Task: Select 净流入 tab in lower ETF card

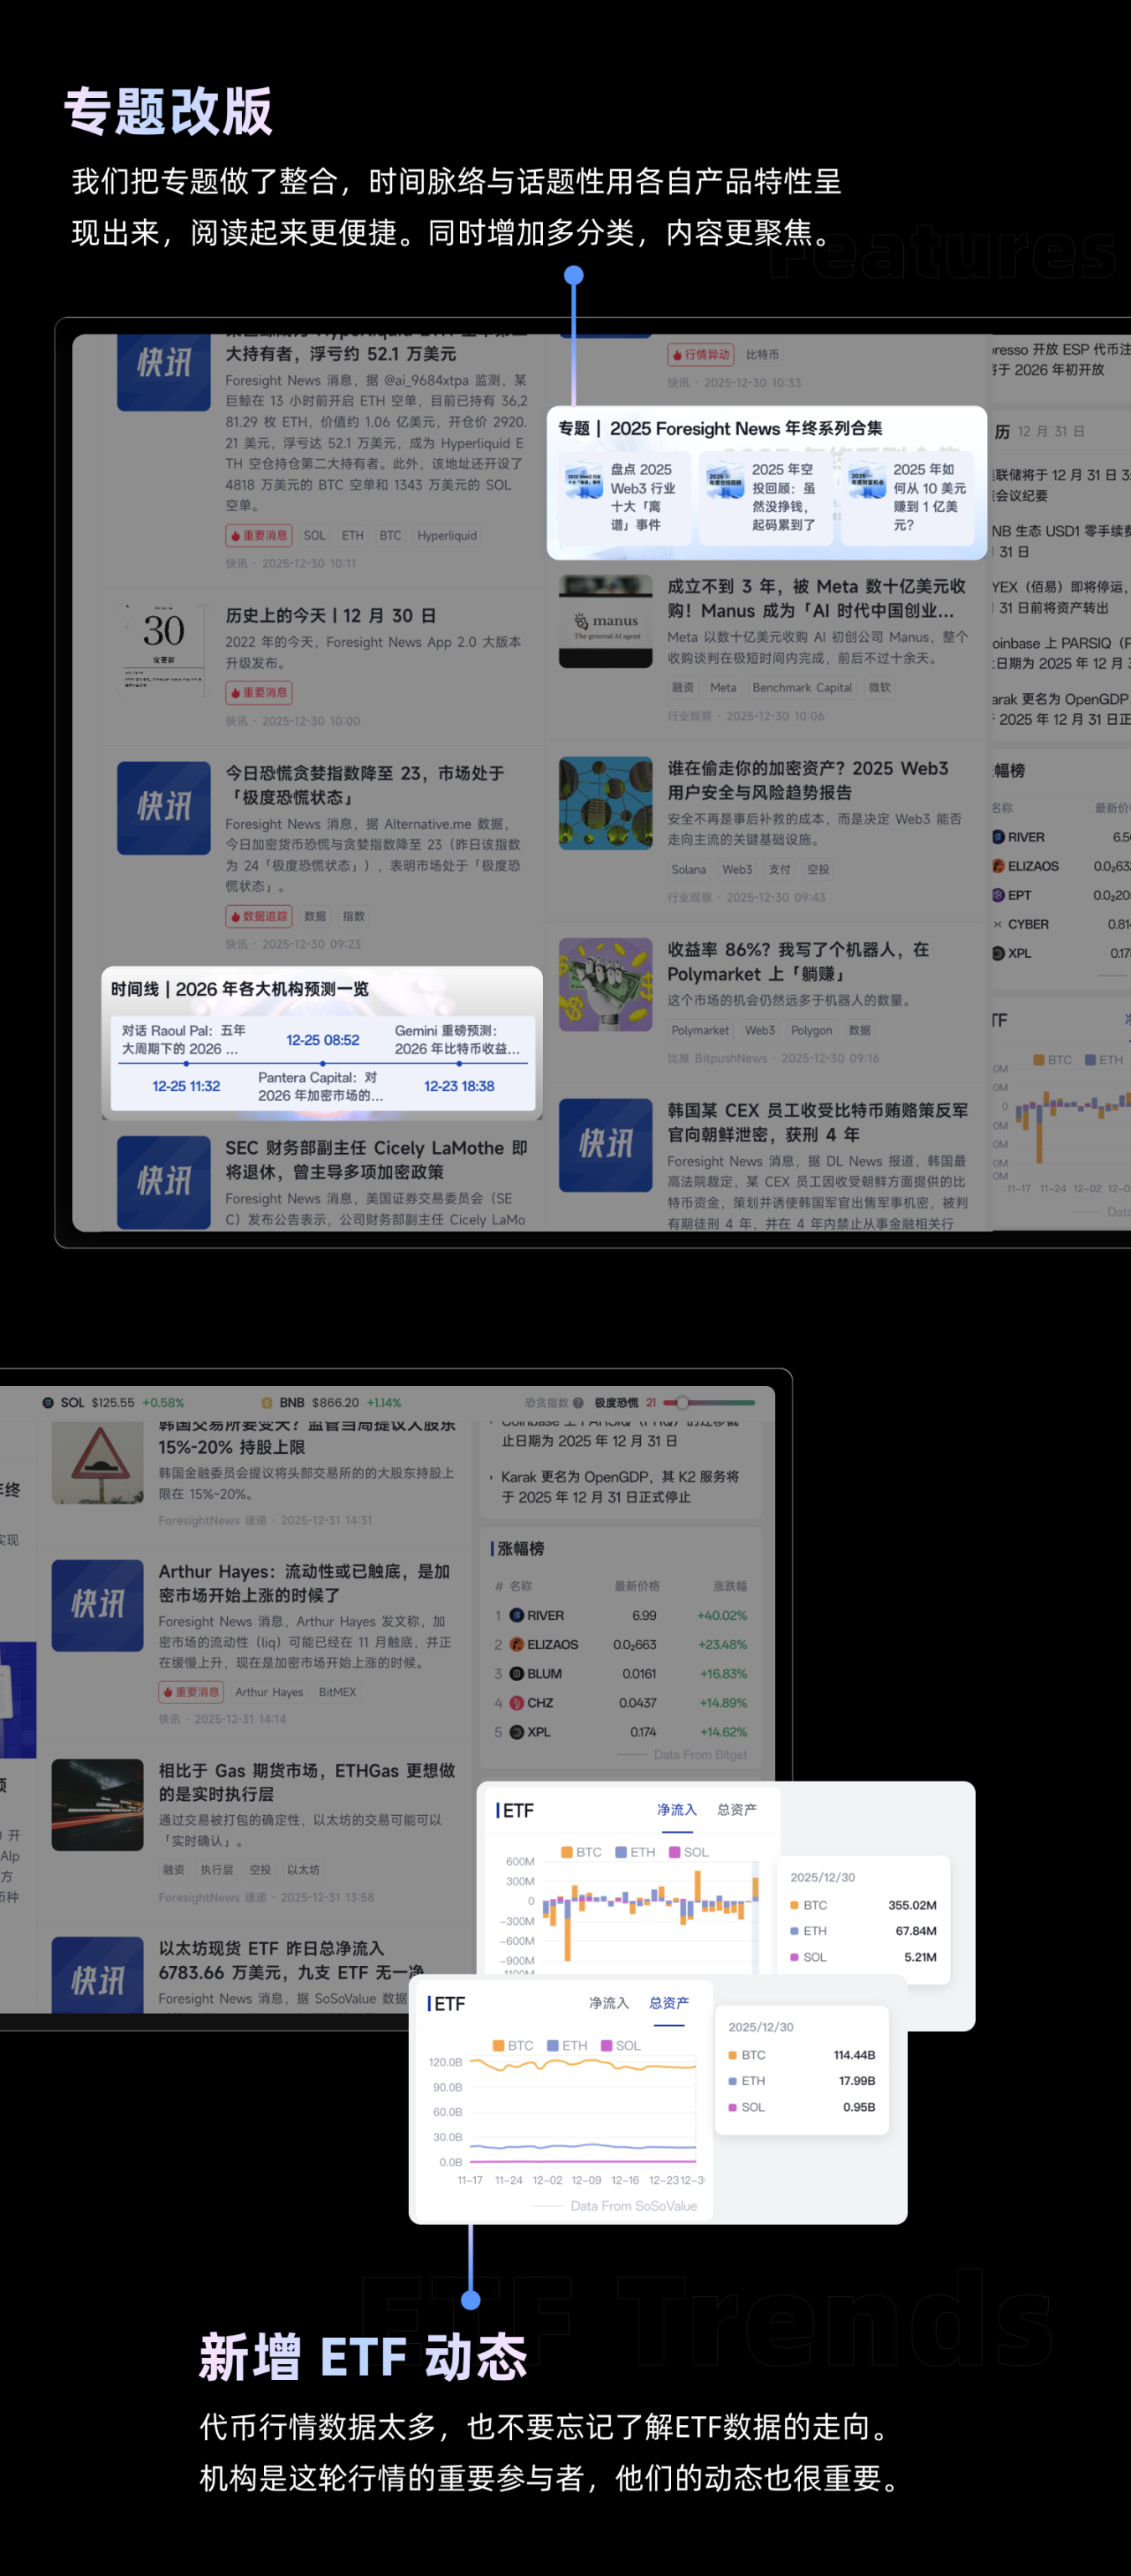Action: coord(608,2002)
